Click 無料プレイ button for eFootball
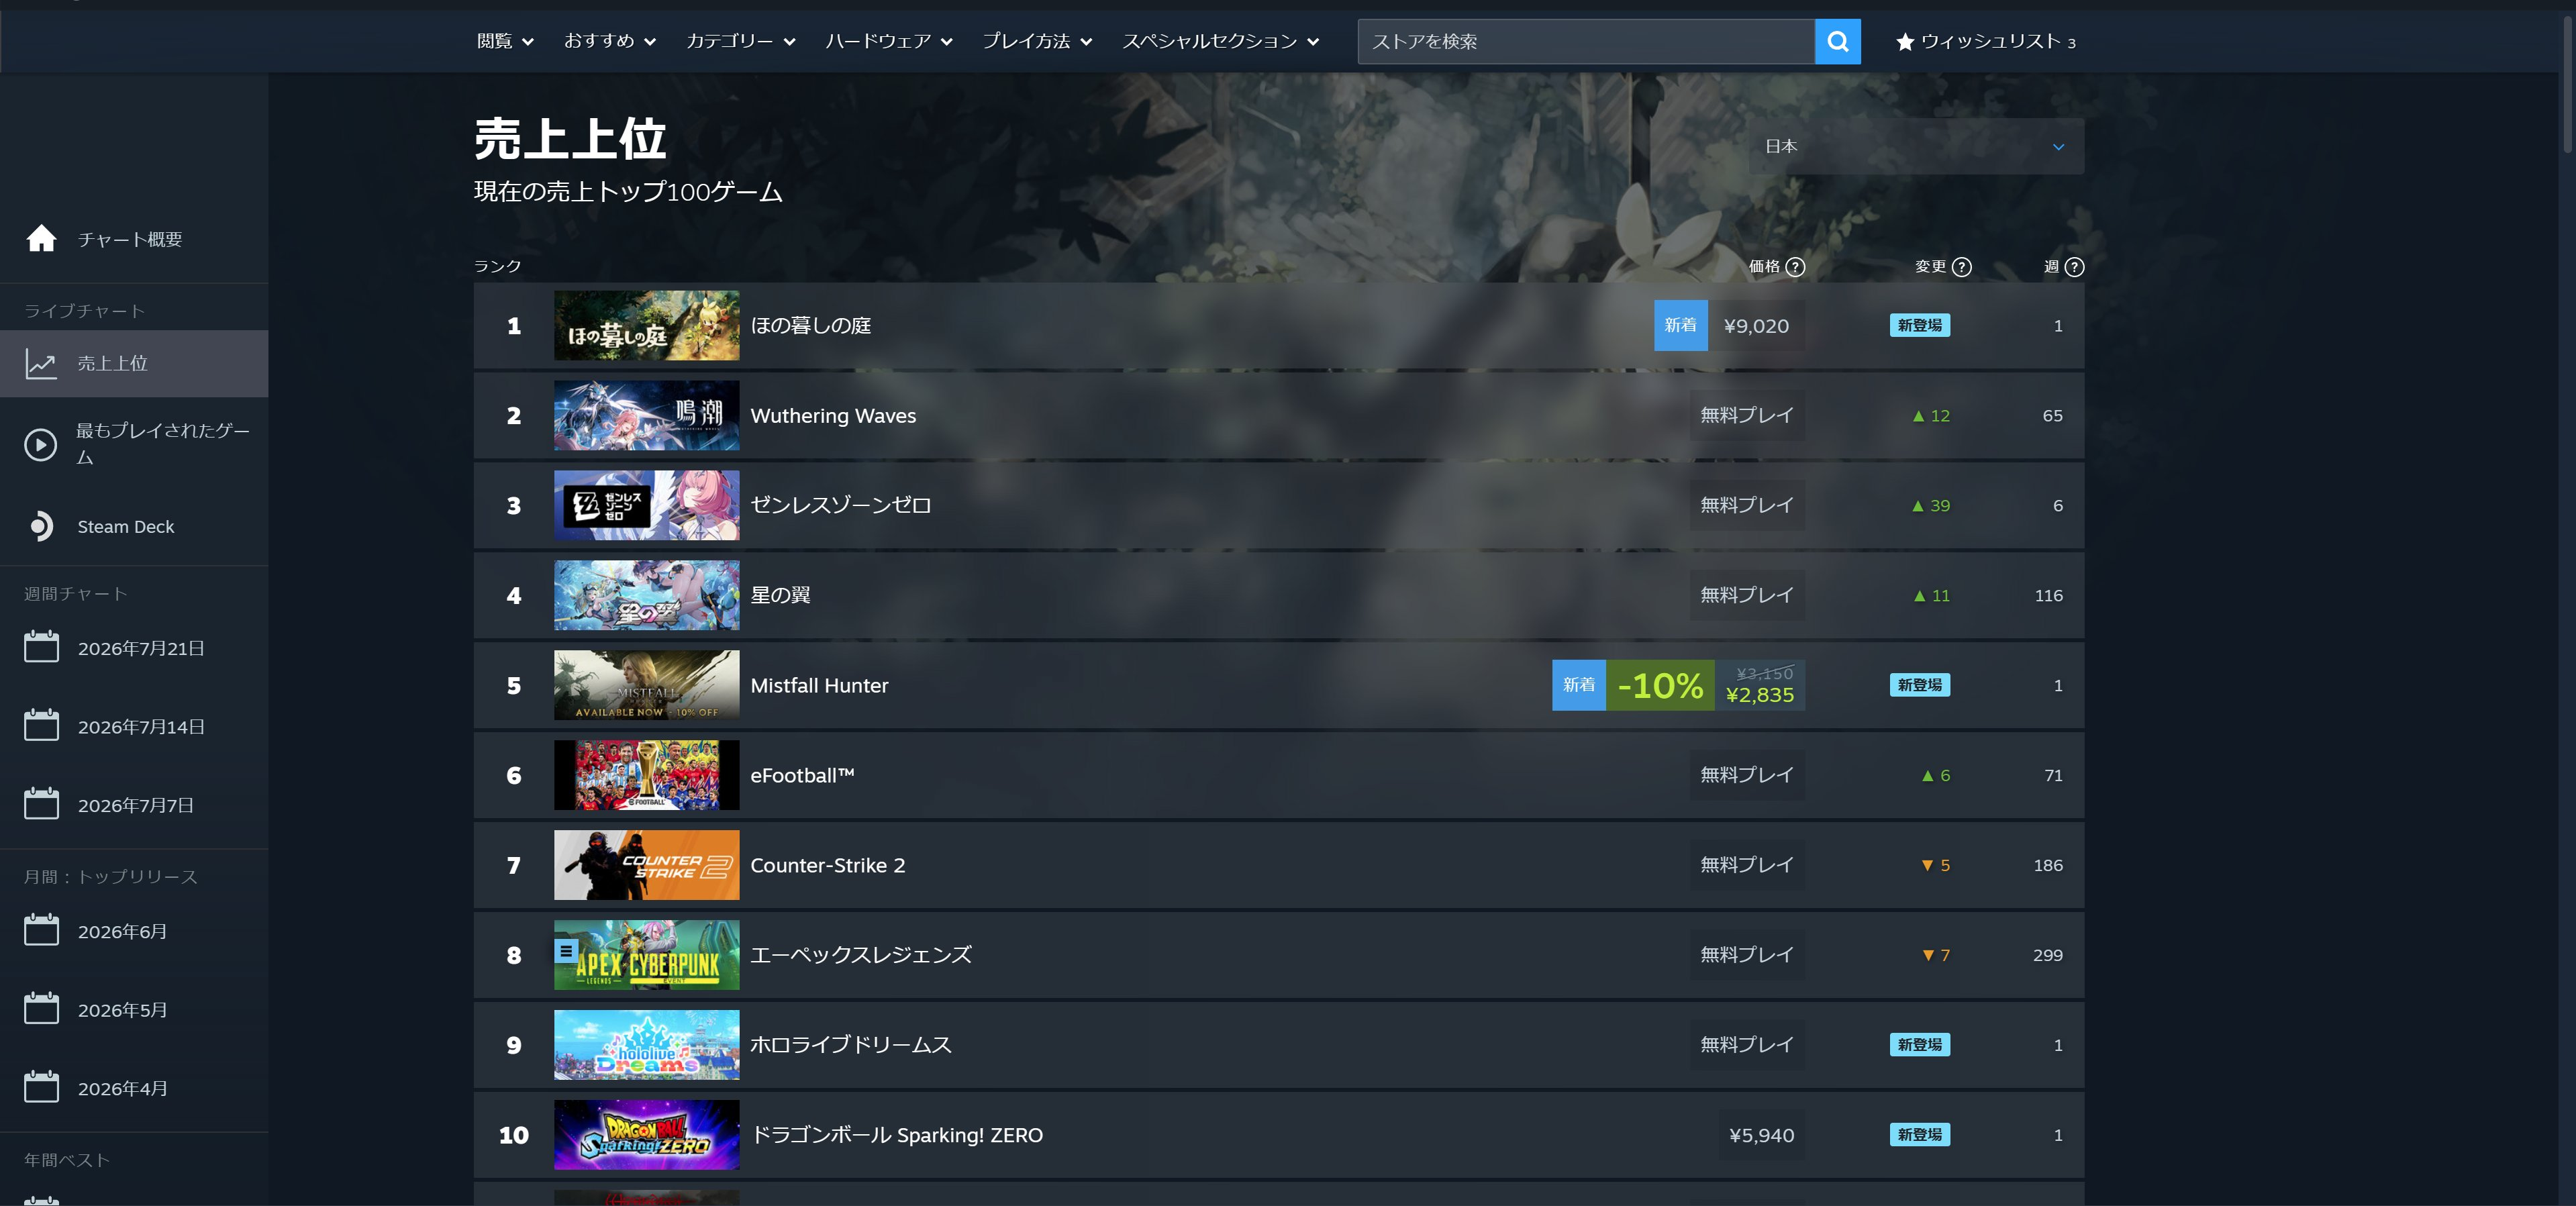 1747,775
